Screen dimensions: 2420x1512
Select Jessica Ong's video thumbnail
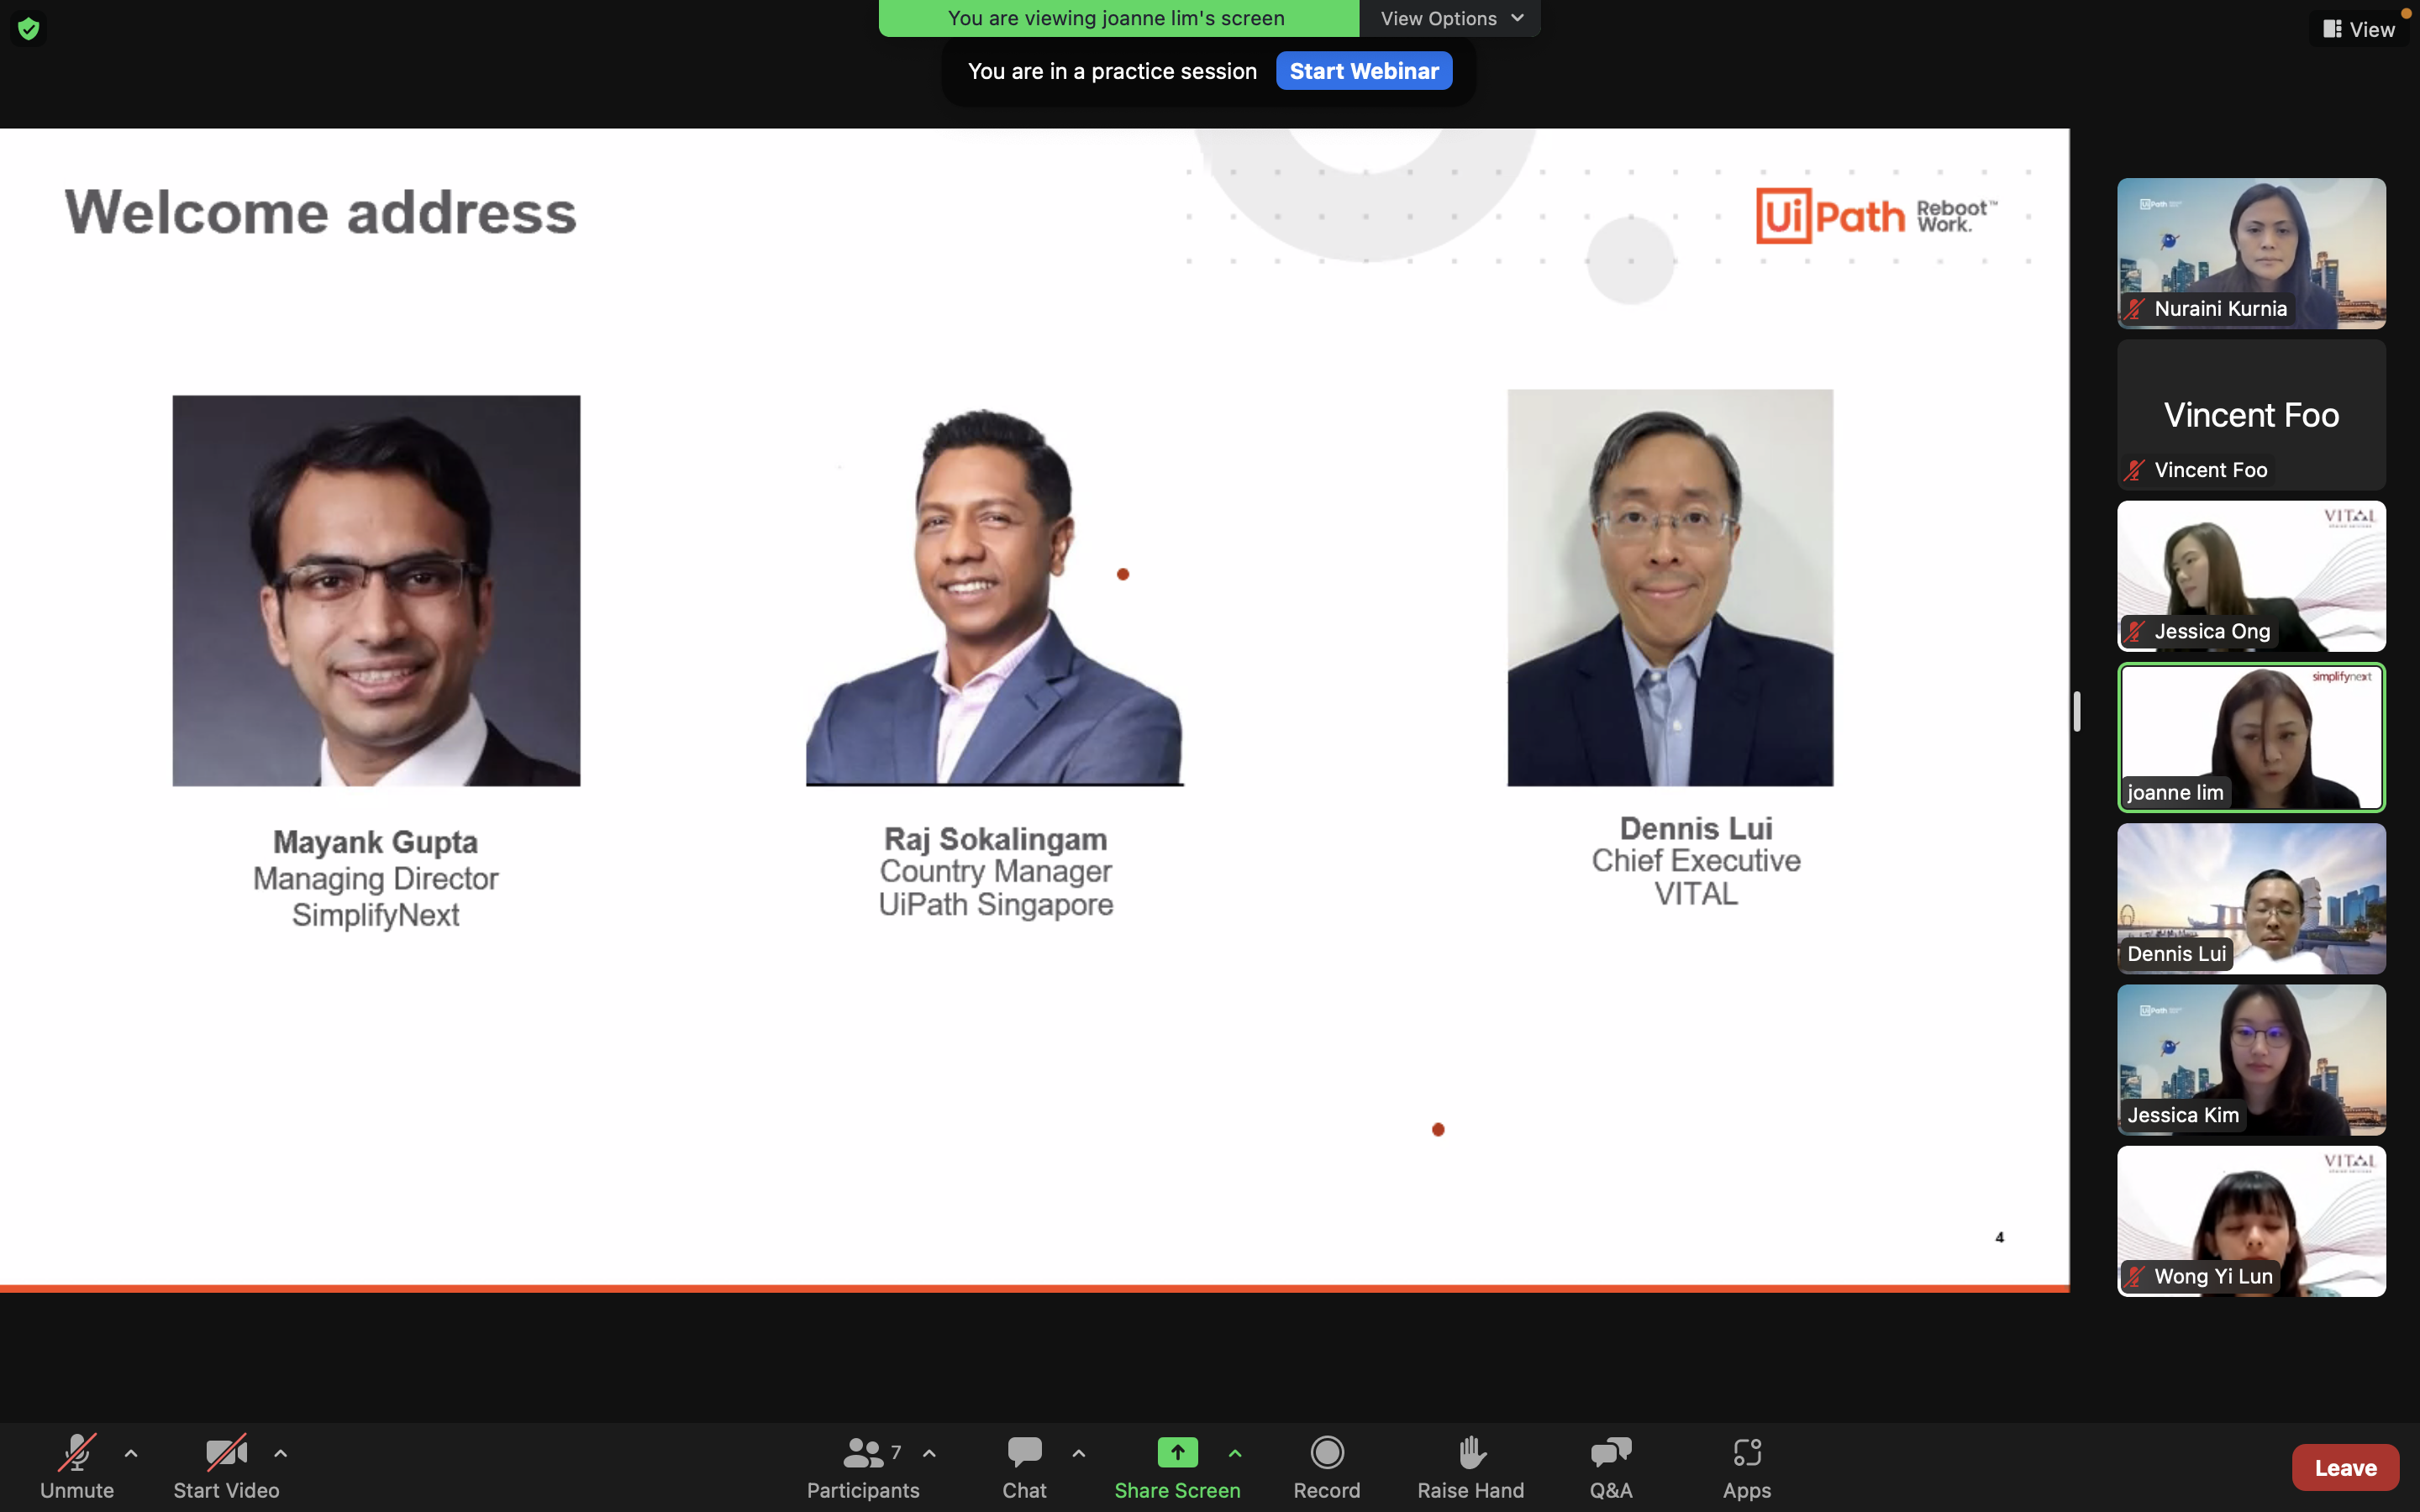pyautogui.click(x=2251, y=576)
